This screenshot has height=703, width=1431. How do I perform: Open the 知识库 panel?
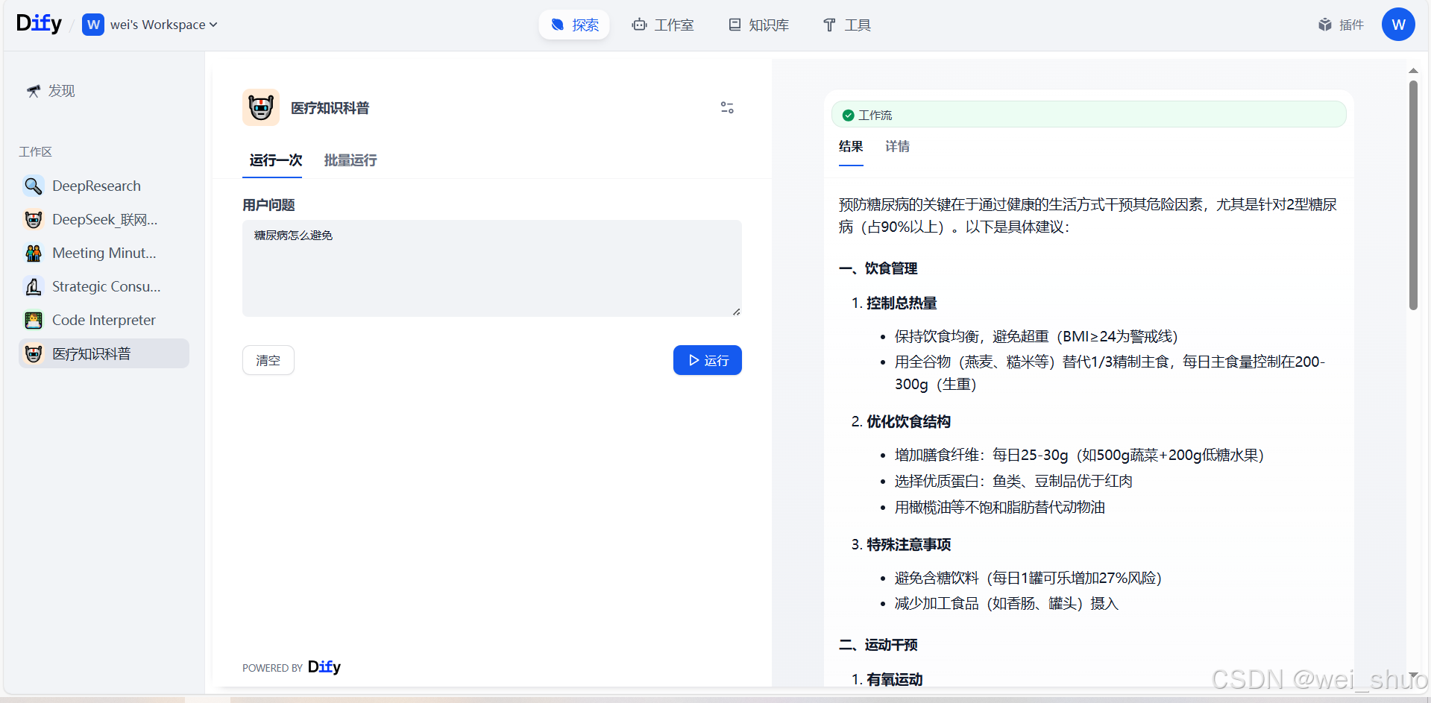tap(758, 25)
